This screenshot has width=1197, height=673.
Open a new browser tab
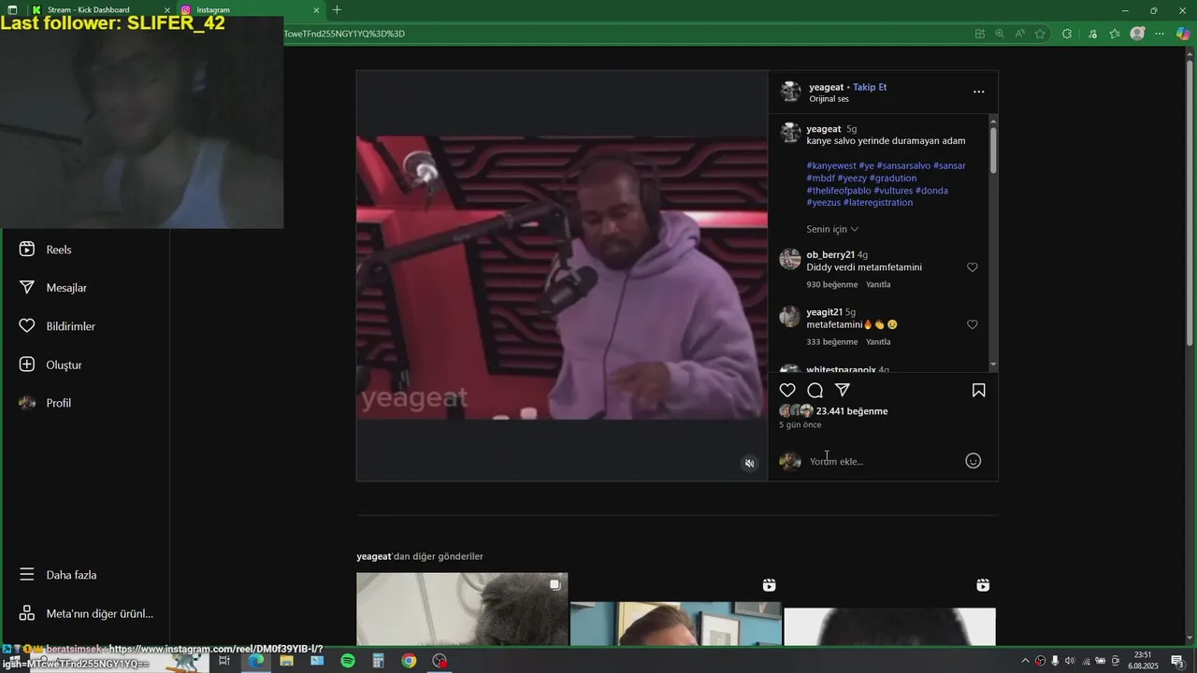[x=337, y=10]
